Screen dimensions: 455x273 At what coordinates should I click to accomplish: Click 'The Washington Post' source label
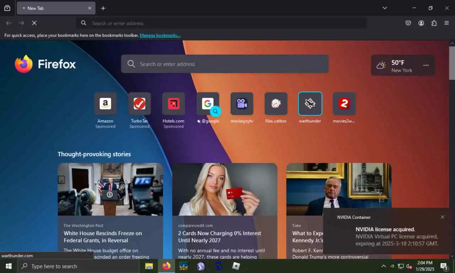tap(84, 225)
